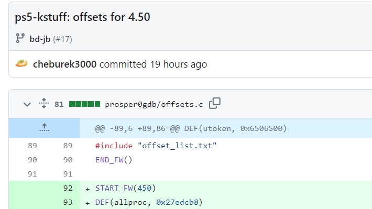Click the '19 hours ago' timestamp
This screenshot has height=209, width=372.
pyautogui.click(x=179, y=64)
